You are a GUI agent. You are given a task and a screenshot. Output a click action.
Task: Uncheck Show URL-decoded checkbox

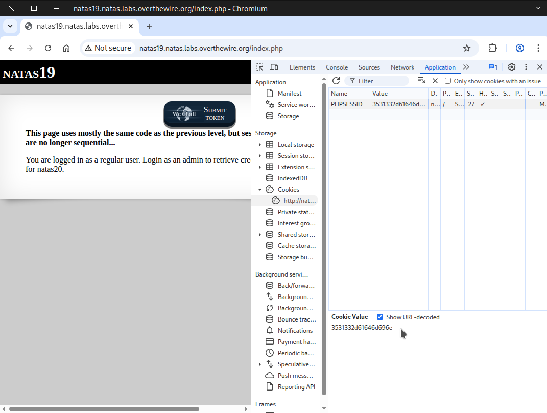(380, 317)
